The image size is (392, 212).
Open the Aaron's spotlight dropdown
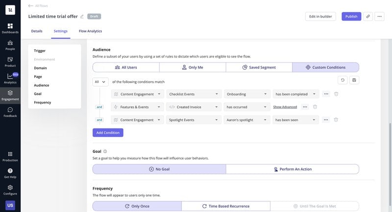tap(247, 120)
